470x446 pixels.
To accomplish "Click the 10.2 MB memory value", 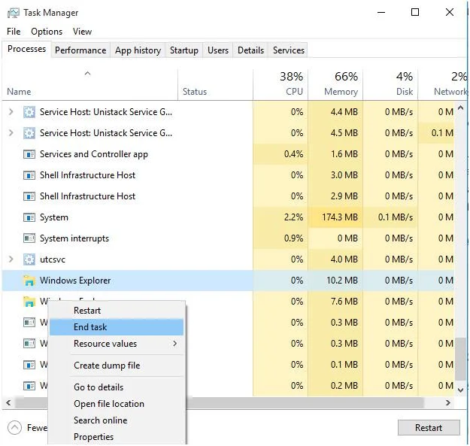I will point(342,281).
